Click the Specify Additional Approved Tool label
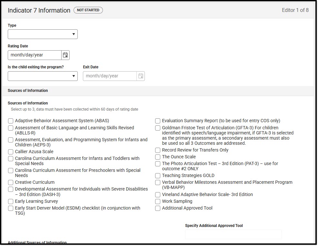 [x=214, y=225]
